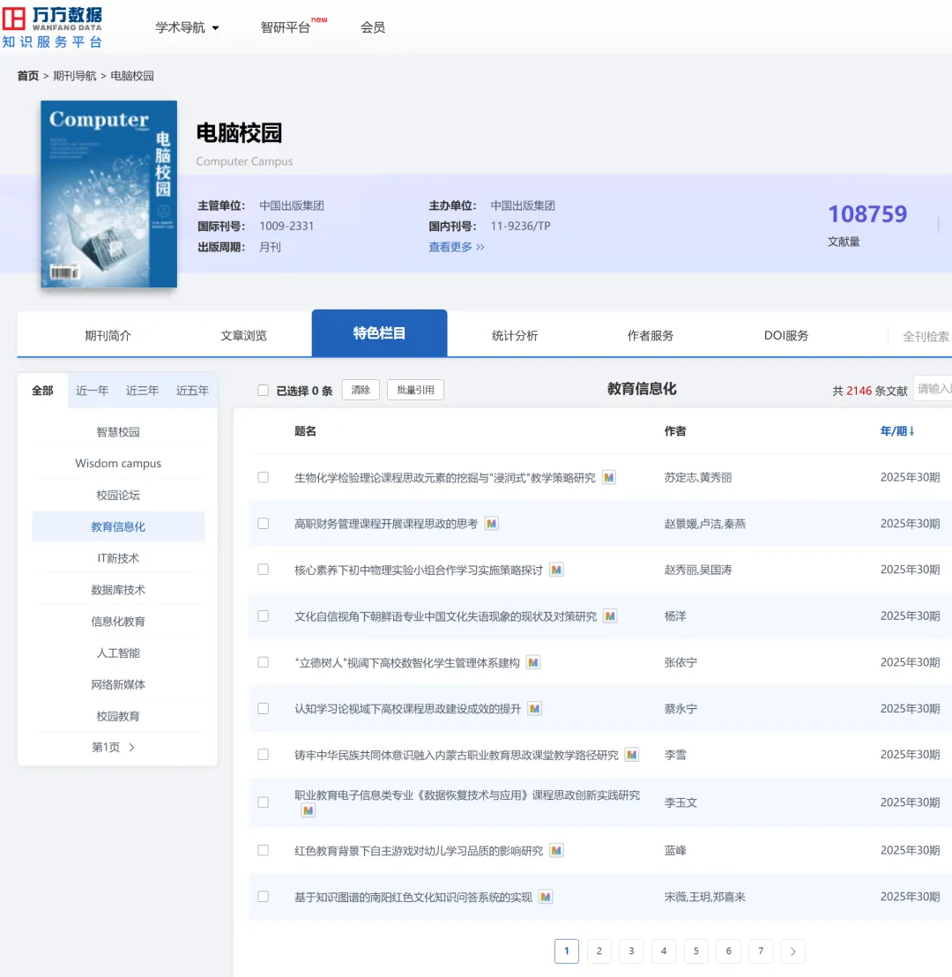Open author link 杨洋
The width and height of the screenshot is (952, 977).
(674, 616)
